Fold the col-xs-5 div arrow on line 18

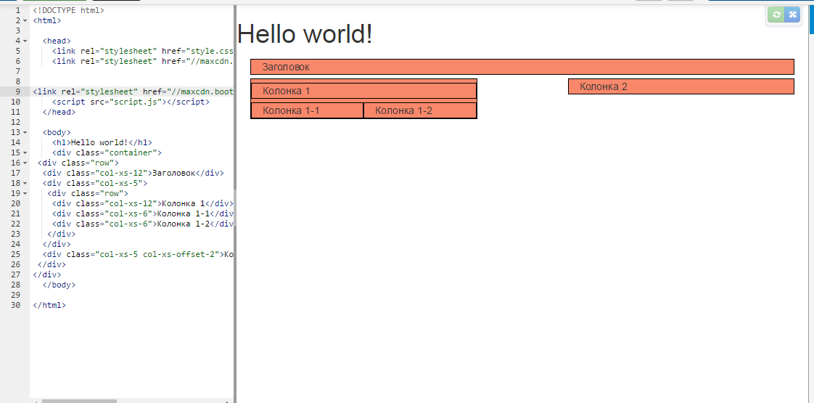tap(25, 183)
